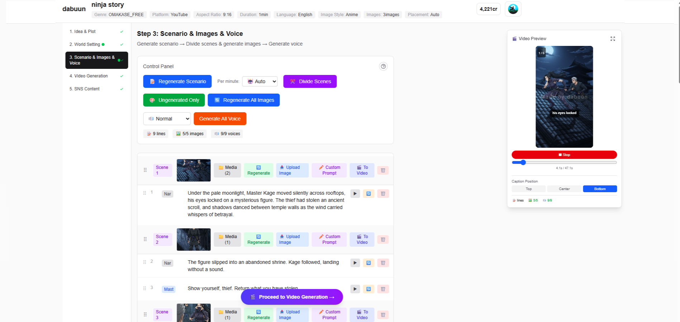Open Custom Prompt for Scene 2
680x322 pixels.
(x=329, y=240)
